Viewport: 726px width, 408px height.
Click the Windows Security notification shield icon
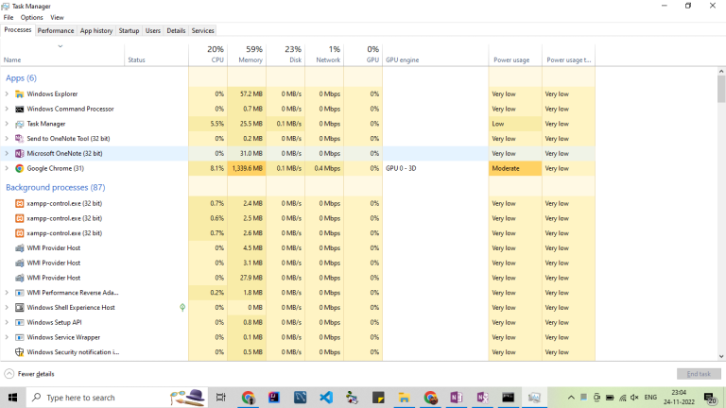tap(20, 352)
